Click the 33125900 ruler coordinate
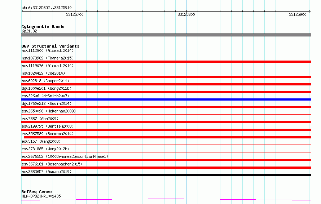Viewport: 321px width, 204px height. (298, 14)
